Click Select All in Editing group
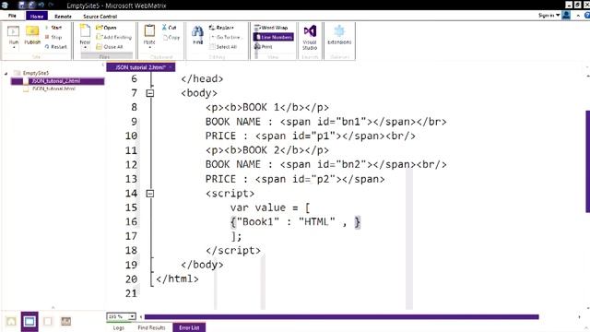The image size is (590, 332). point(223,47)
